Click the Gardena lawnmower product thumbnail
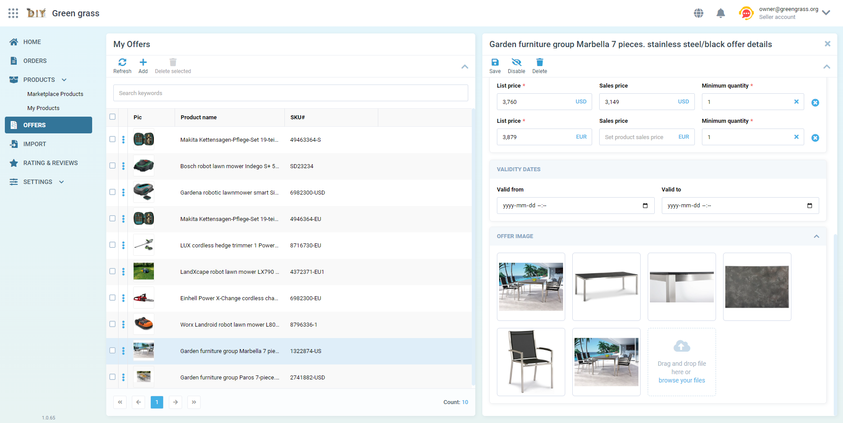The width and height of the screenshot is (843, 423). tap(144, 192)
